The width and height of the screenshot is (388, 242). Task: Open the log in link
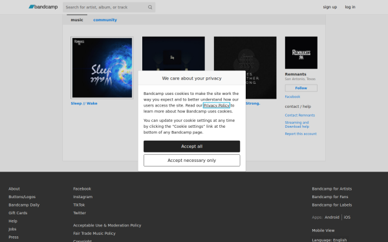point(350,7)
